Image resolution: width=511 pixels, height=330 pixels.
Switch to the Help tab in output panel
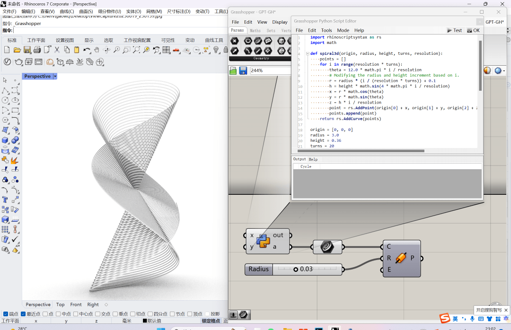(x=313, y=159)
